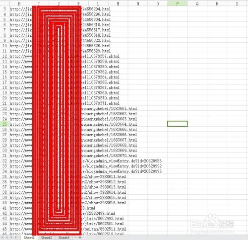Select row 11 header
This screenshot has width=248, height=240.
[4, 51]
